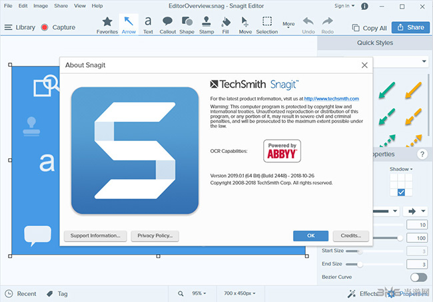433x302 pixels.
Task: Click the opacity field showing 100
Action: 417,238
